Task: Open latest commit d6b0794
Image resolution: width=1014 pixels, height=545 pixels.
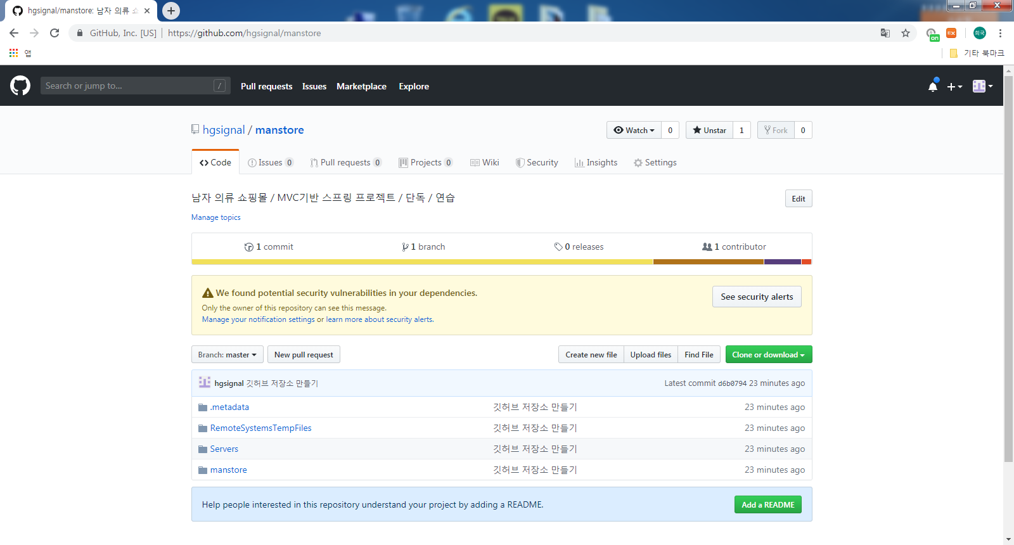Action: tap(732, 383)
